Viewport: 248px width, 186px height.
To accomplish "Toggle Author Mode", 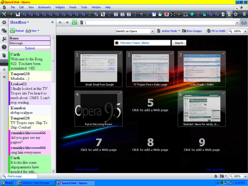I will [167, 31].
